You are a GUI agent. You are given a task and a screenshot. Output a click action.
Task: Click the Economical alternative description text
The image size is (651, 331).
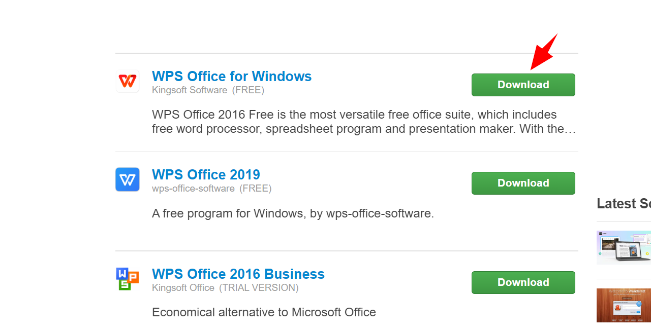[x=263, y=312]
